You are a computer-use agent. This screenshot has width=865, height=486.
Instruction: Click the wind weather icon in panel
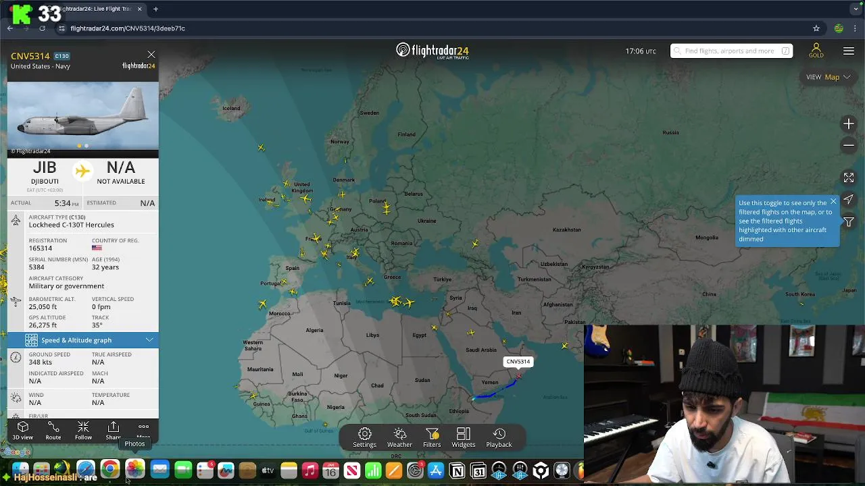tap(16, 398)
